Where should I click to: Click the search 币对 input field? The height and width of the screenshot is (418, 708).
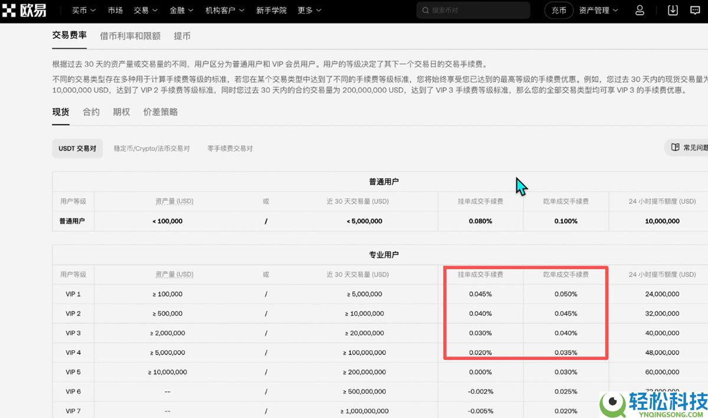coord(472,10)
